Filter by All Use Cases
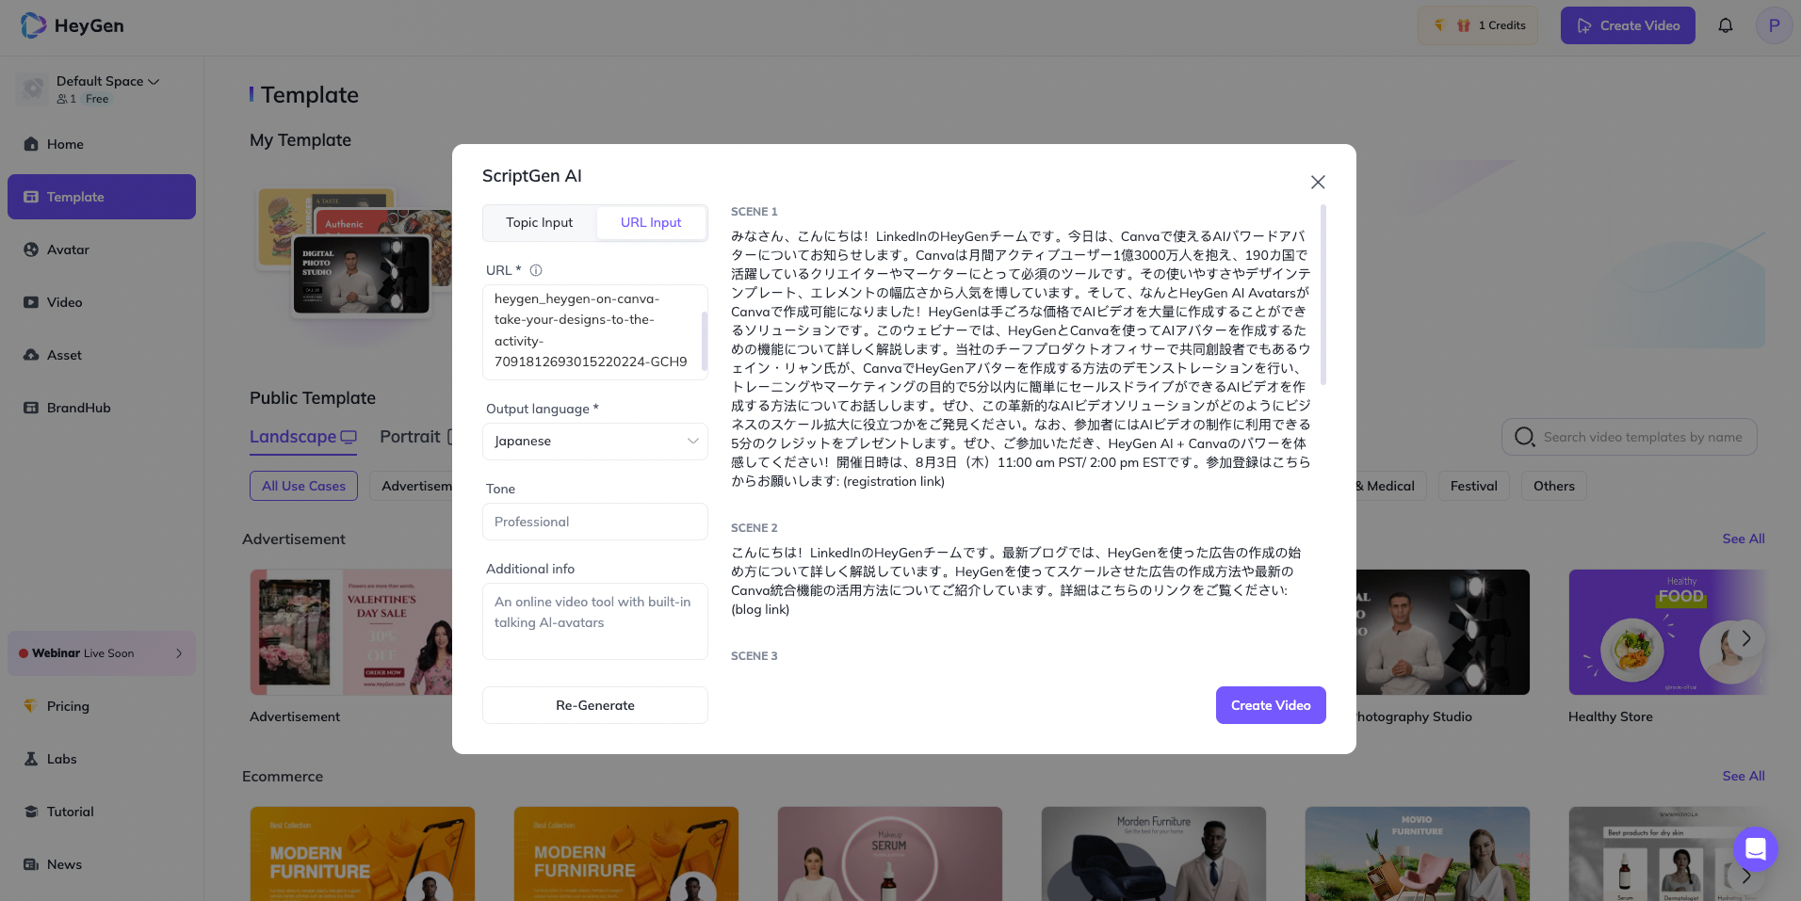Viewport: 1801px width, 901px height. pyautogui.click(x=303, y=486)
